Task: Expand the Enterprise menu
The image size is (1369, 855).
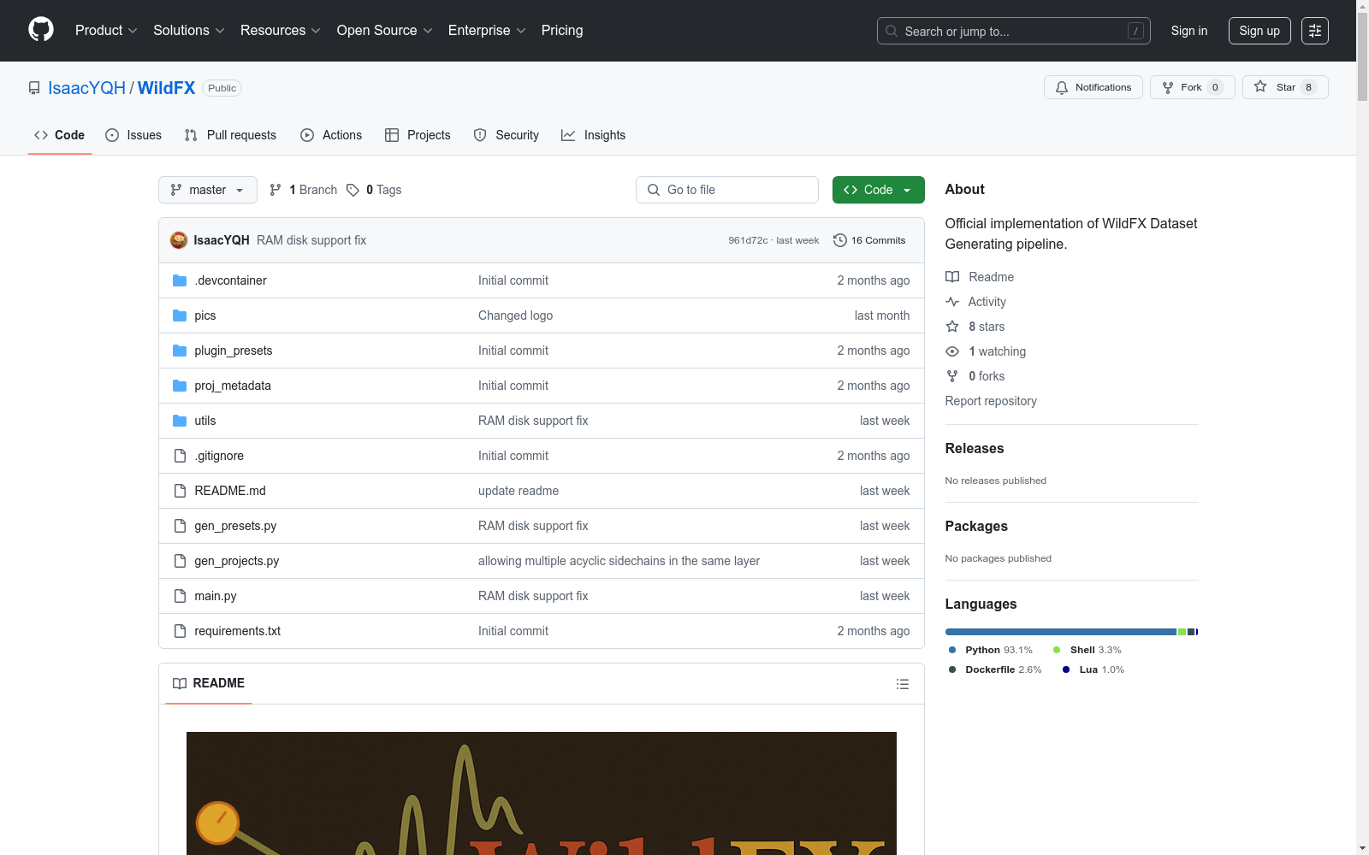Action: point(487,31)
